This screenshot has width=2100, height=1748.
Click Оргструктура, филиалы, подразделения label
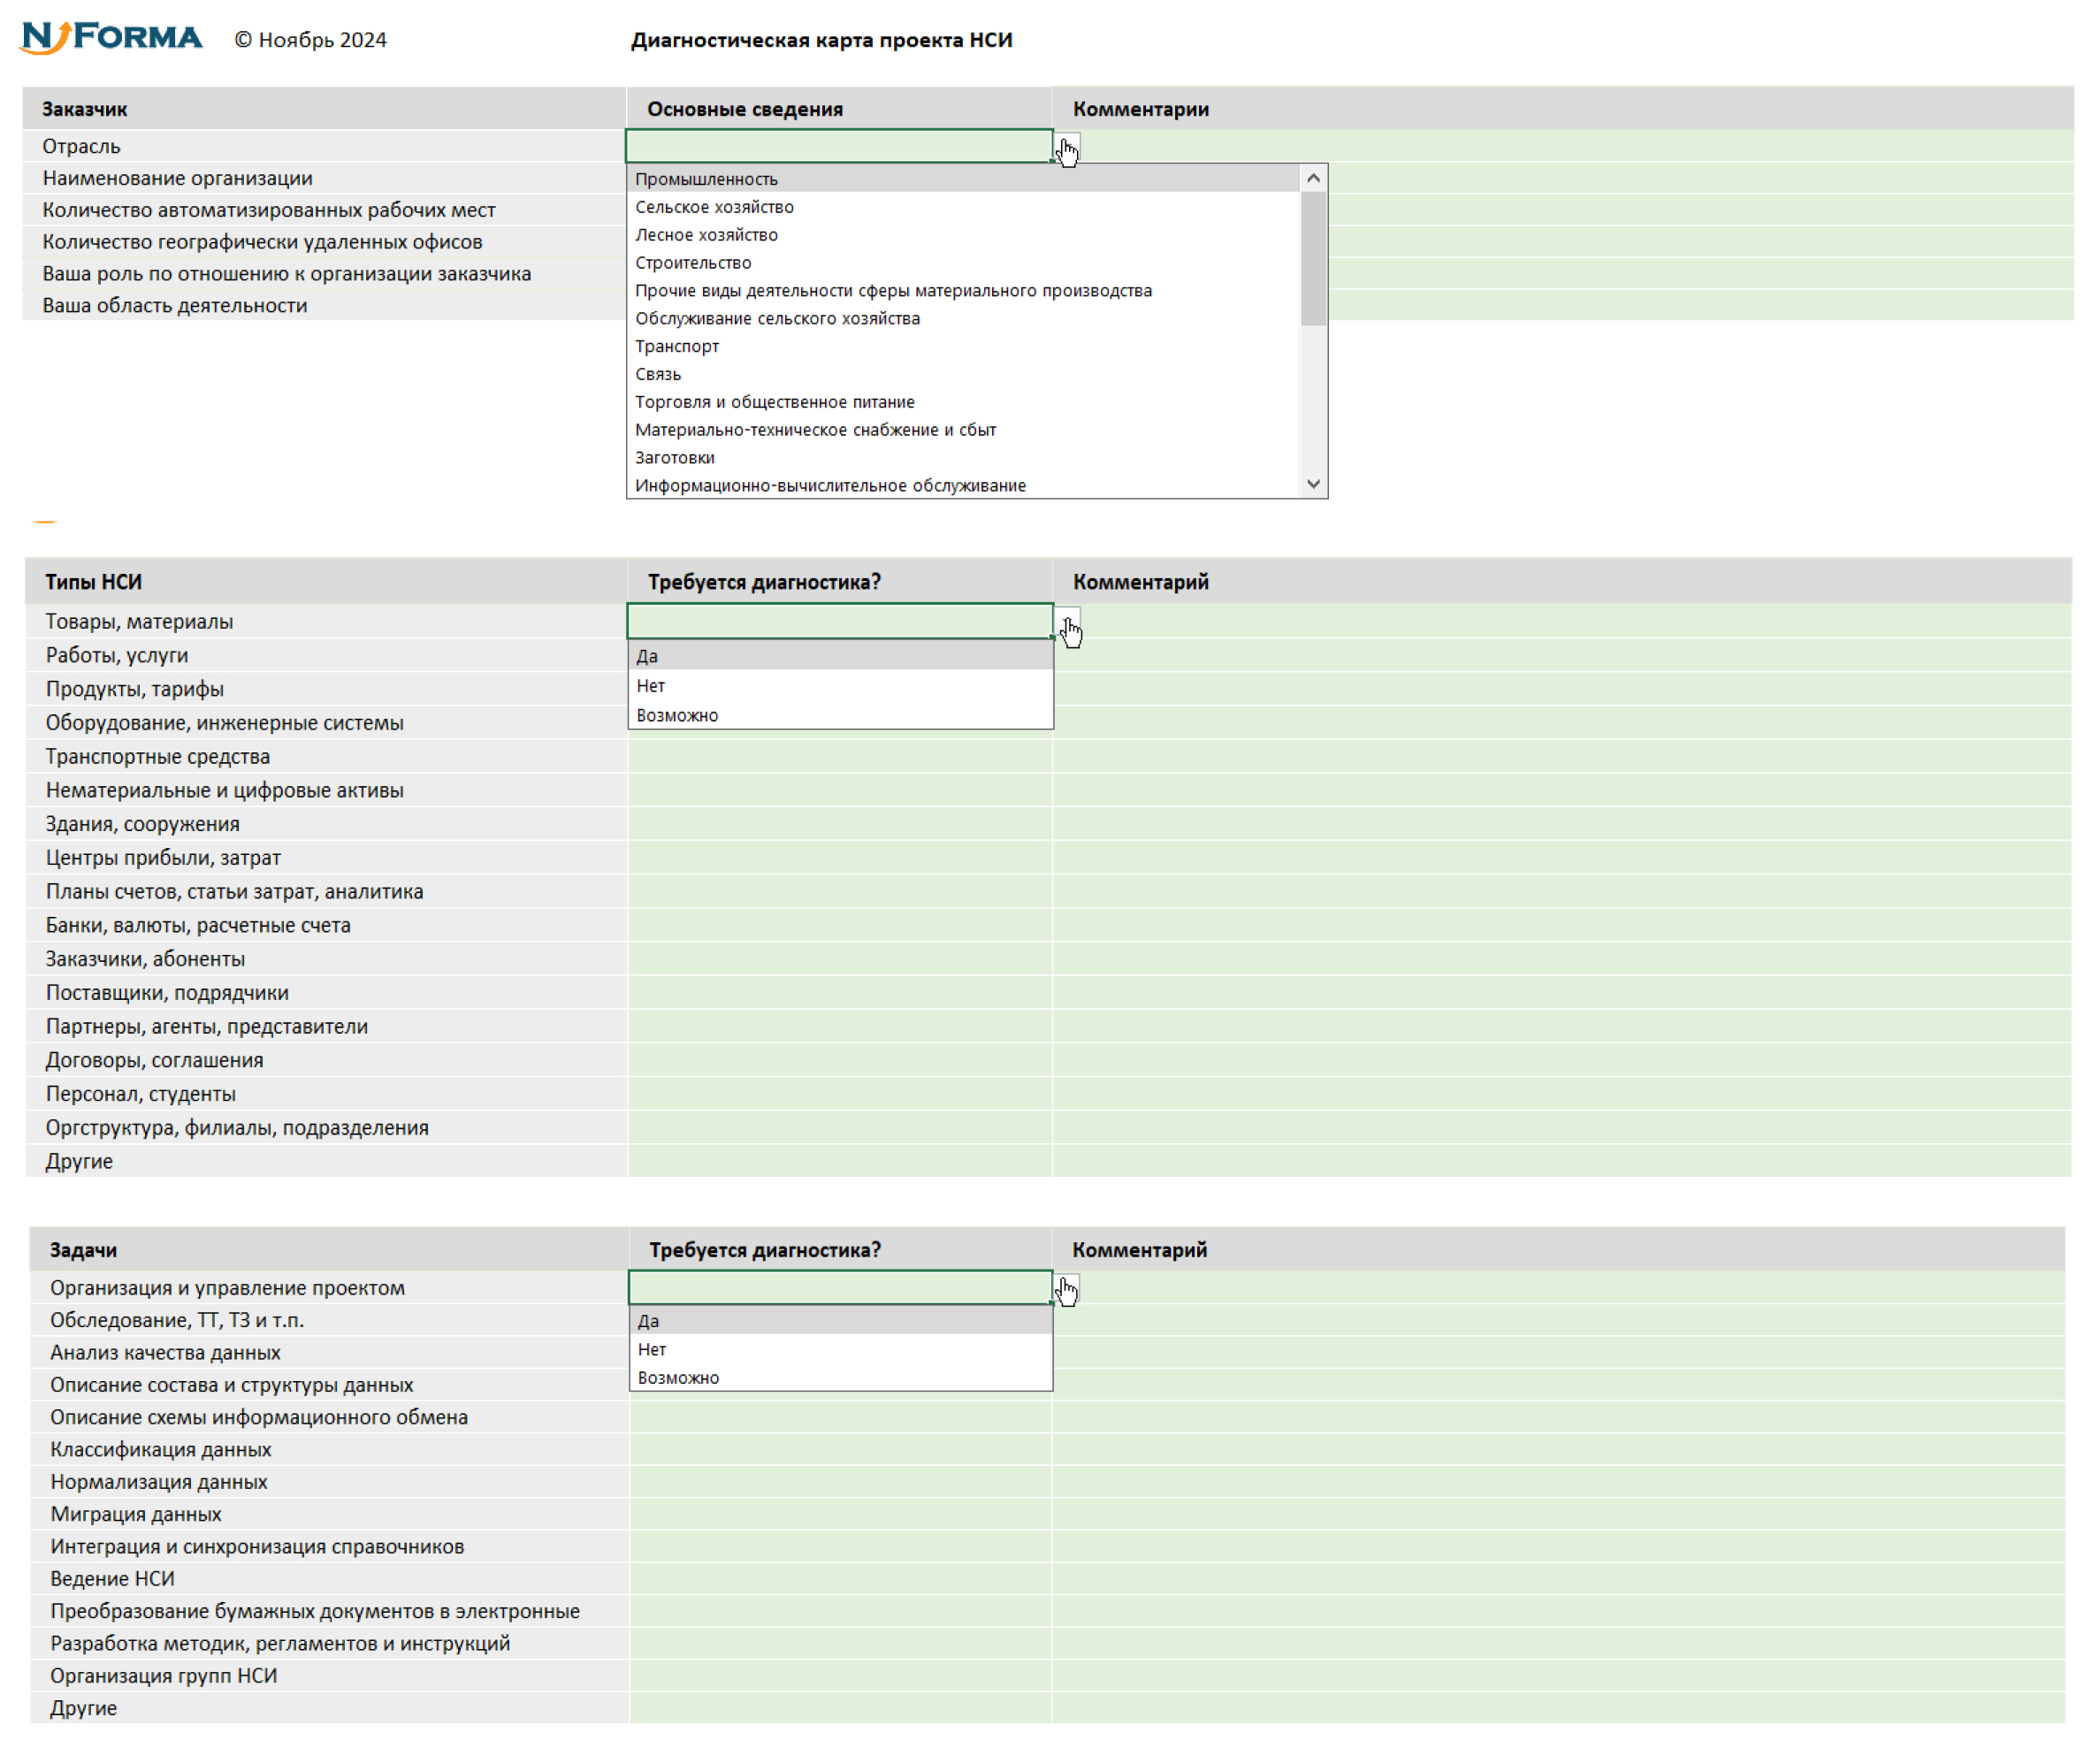coord(237,1129)
